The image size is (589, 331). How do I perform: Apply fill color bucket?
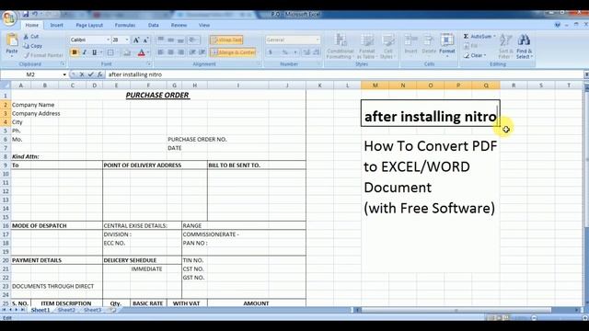pyautogui.click(x=127, y=52)
